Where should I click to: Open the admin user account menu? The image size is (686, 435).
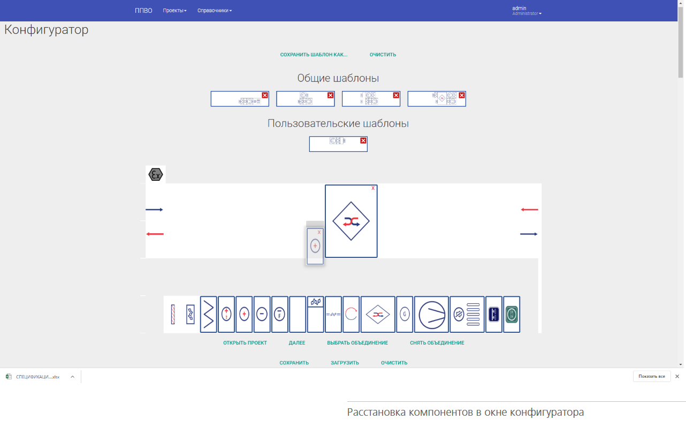pos(527,11)
